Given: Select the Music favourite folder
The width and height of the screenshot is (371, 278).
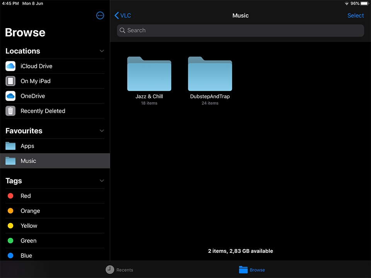Looking at the screenshot, I should [x=55, y=161].
